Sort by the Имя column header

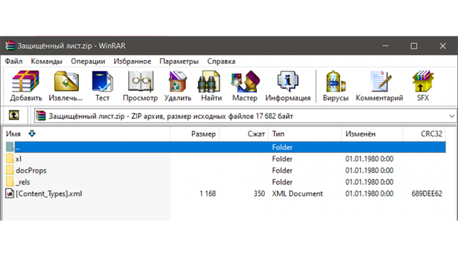pos(87,133)
